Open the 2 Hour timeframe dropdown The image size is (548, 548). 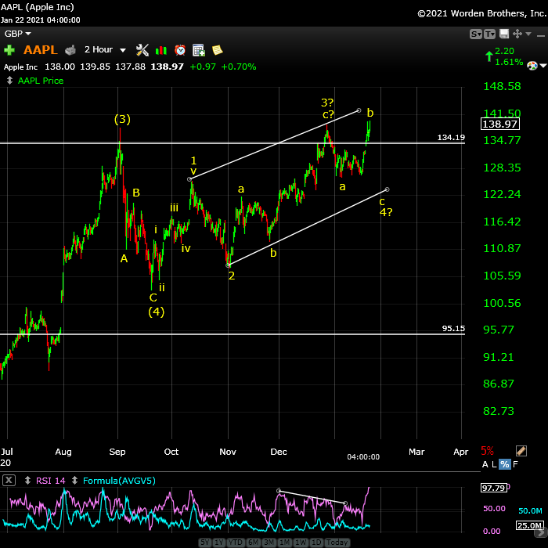105,49
